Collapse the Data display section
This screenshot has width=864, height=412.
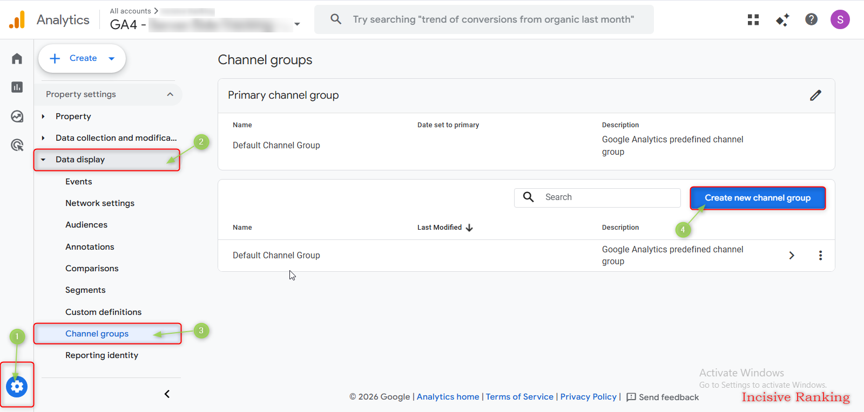[43, 160]
